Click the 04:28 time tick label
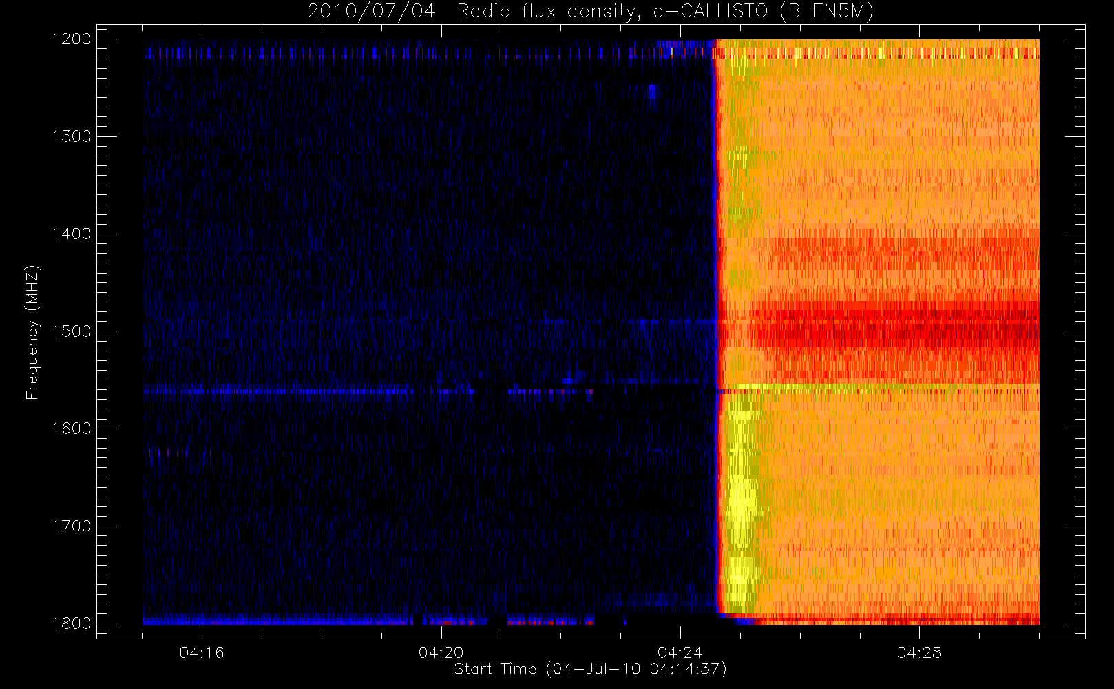Viewport: 1114px width, 689px height. click(x=919, y=652)
